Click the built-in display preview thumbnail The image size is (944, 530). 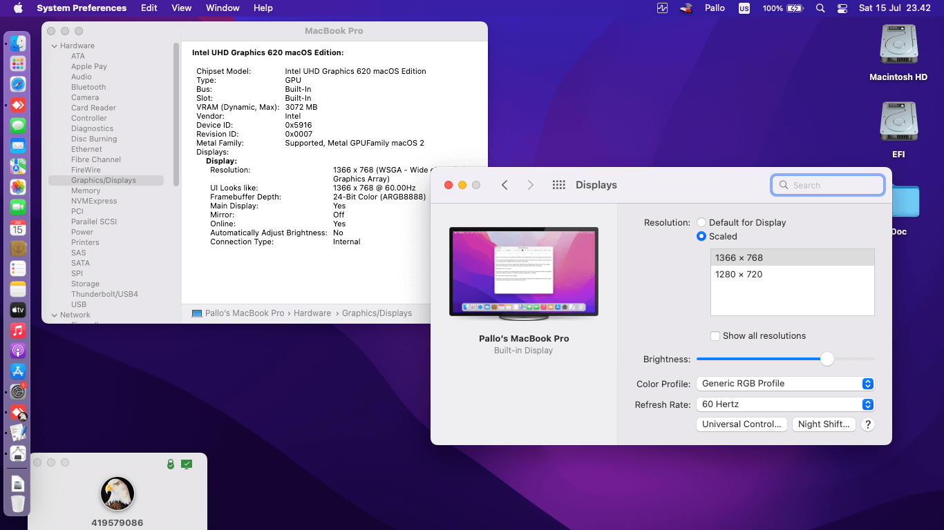click(524, 274)
